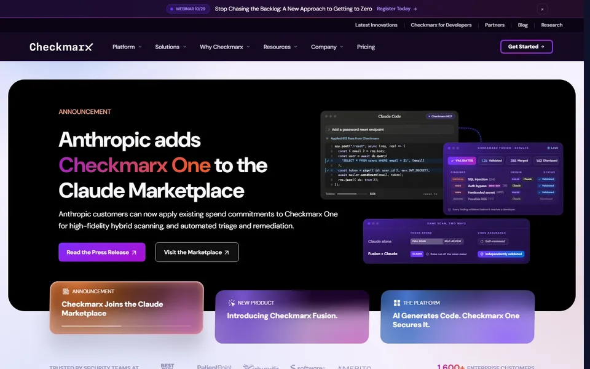This screenshot has width=590, height=369.
Task: Click the ANNOUNCEMENT label above headline
Action: pos(85,112)
